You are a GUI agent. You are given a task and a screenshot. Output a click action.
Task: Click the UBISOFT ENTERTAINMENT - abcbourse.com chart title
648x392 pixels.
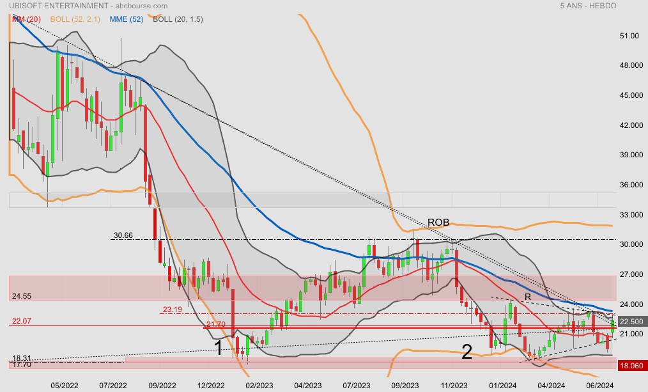pyautogui.click(x=88, y=6)
